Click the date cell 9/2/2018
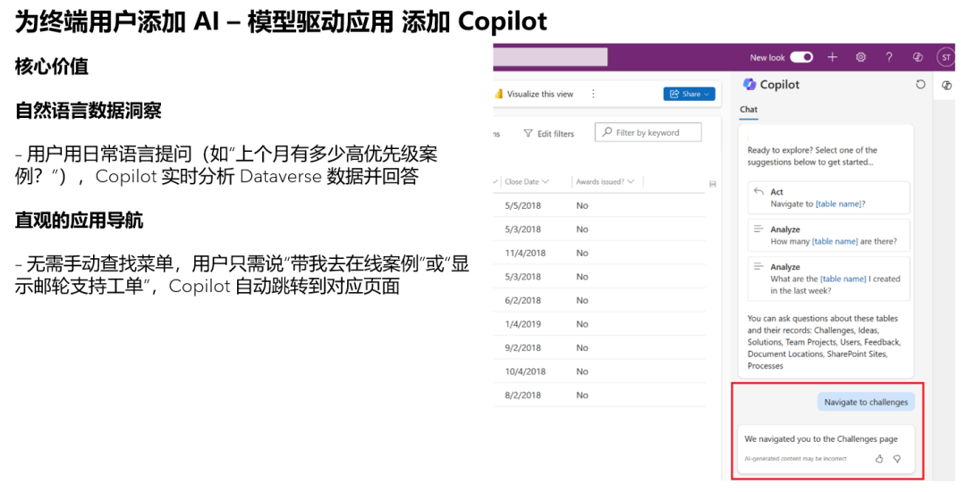Viewport: 966px width, 492px height. [x=523, y=348]
